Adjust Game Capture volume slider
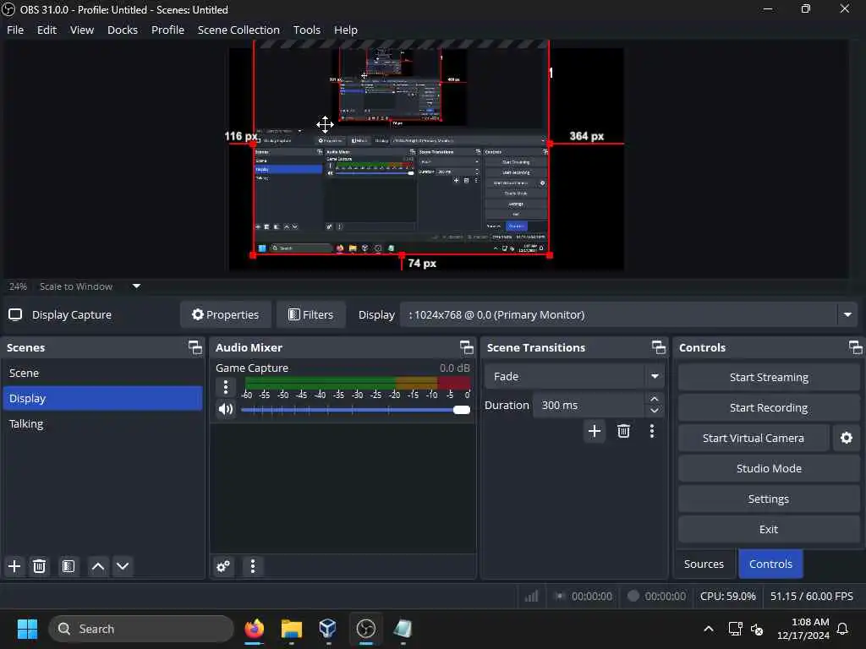 [355, 410]
